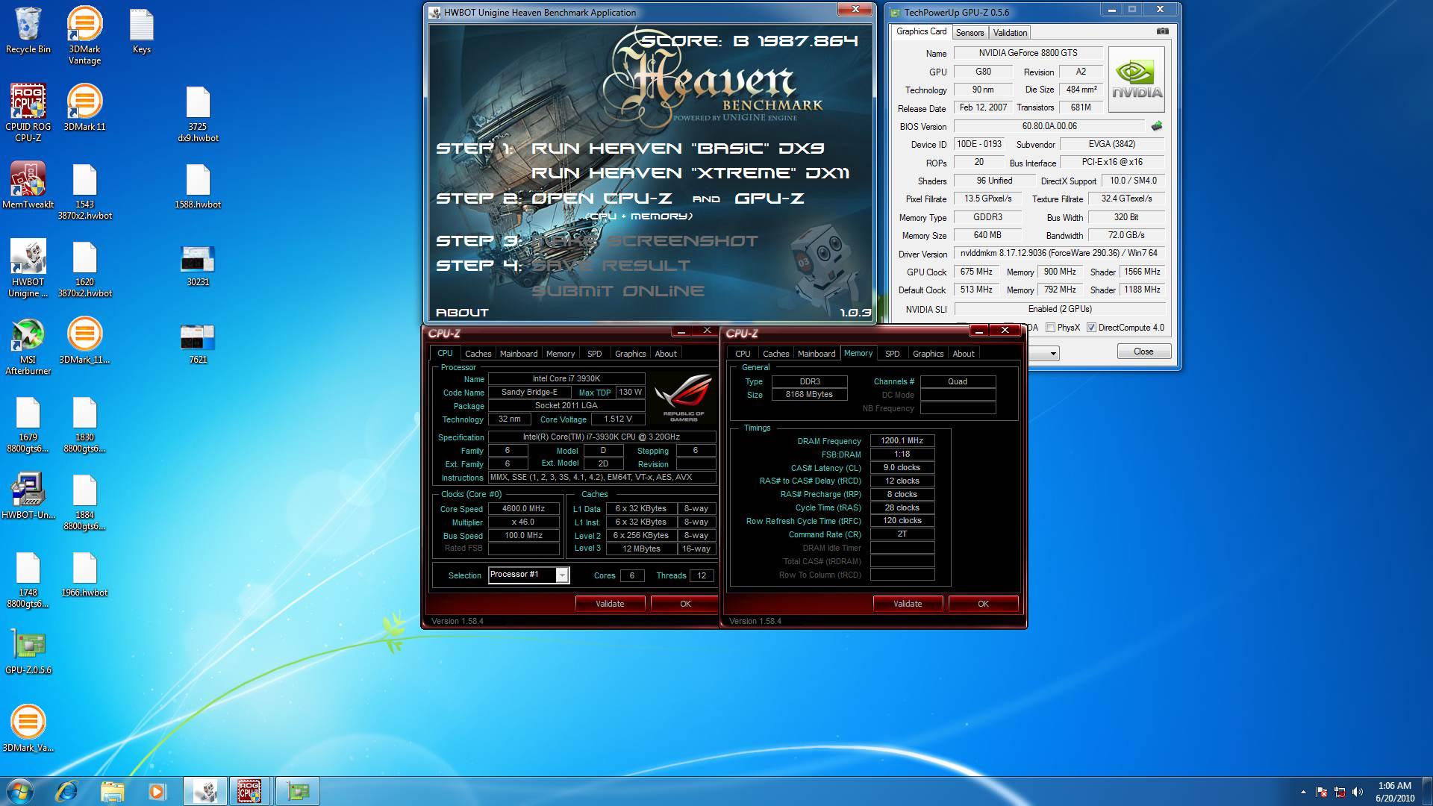Open the MemTweakIt desktop icon

pos(28,185)
